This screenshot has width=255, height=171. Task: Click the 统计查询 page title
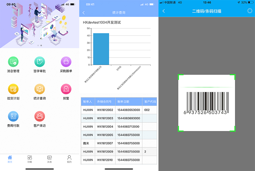[119, 13]
